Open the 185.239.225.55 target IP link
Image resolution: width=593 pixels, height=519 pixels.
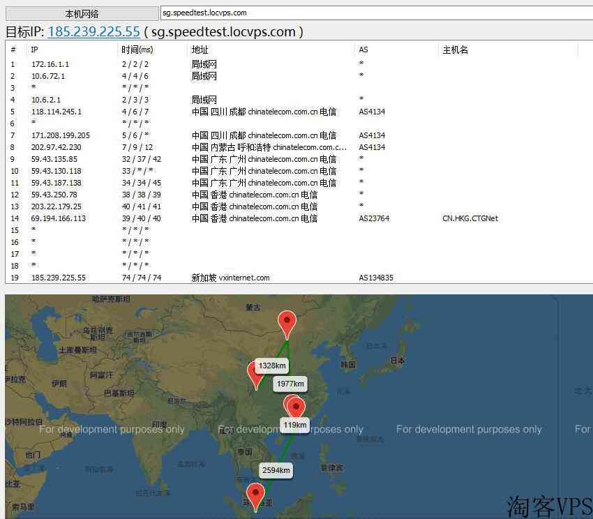(x=93, y=31)
